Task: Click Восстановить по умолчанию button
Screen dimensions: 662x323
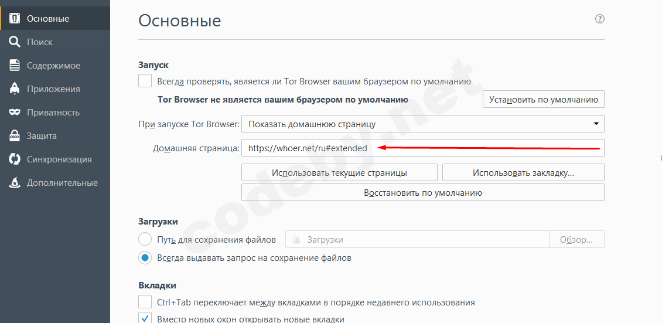Action: coord(422,192)
